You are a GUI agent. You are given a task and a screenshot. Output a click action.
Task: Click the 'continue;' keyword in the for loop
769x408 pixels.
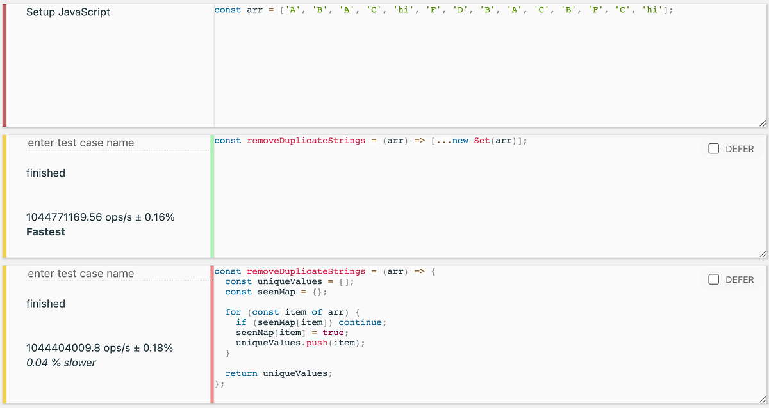click(361, 322)
